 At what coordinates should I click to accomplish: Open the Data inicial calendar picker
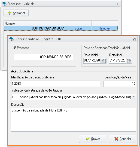(104, 61)
